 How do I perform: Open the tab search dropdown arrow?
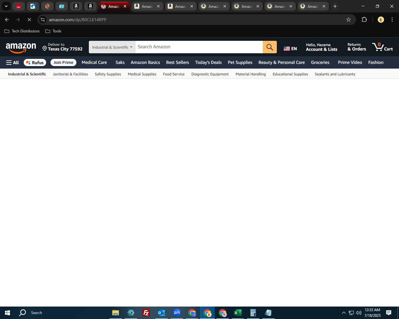click(6, 6)
